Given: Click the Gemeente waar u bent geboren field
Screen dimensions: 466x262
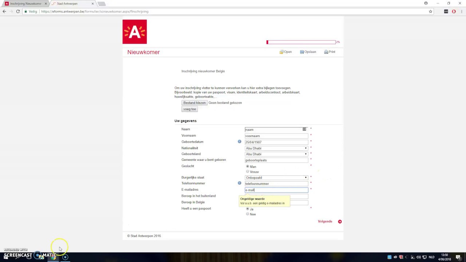Looking at the screenshot, I should [276, 160].
